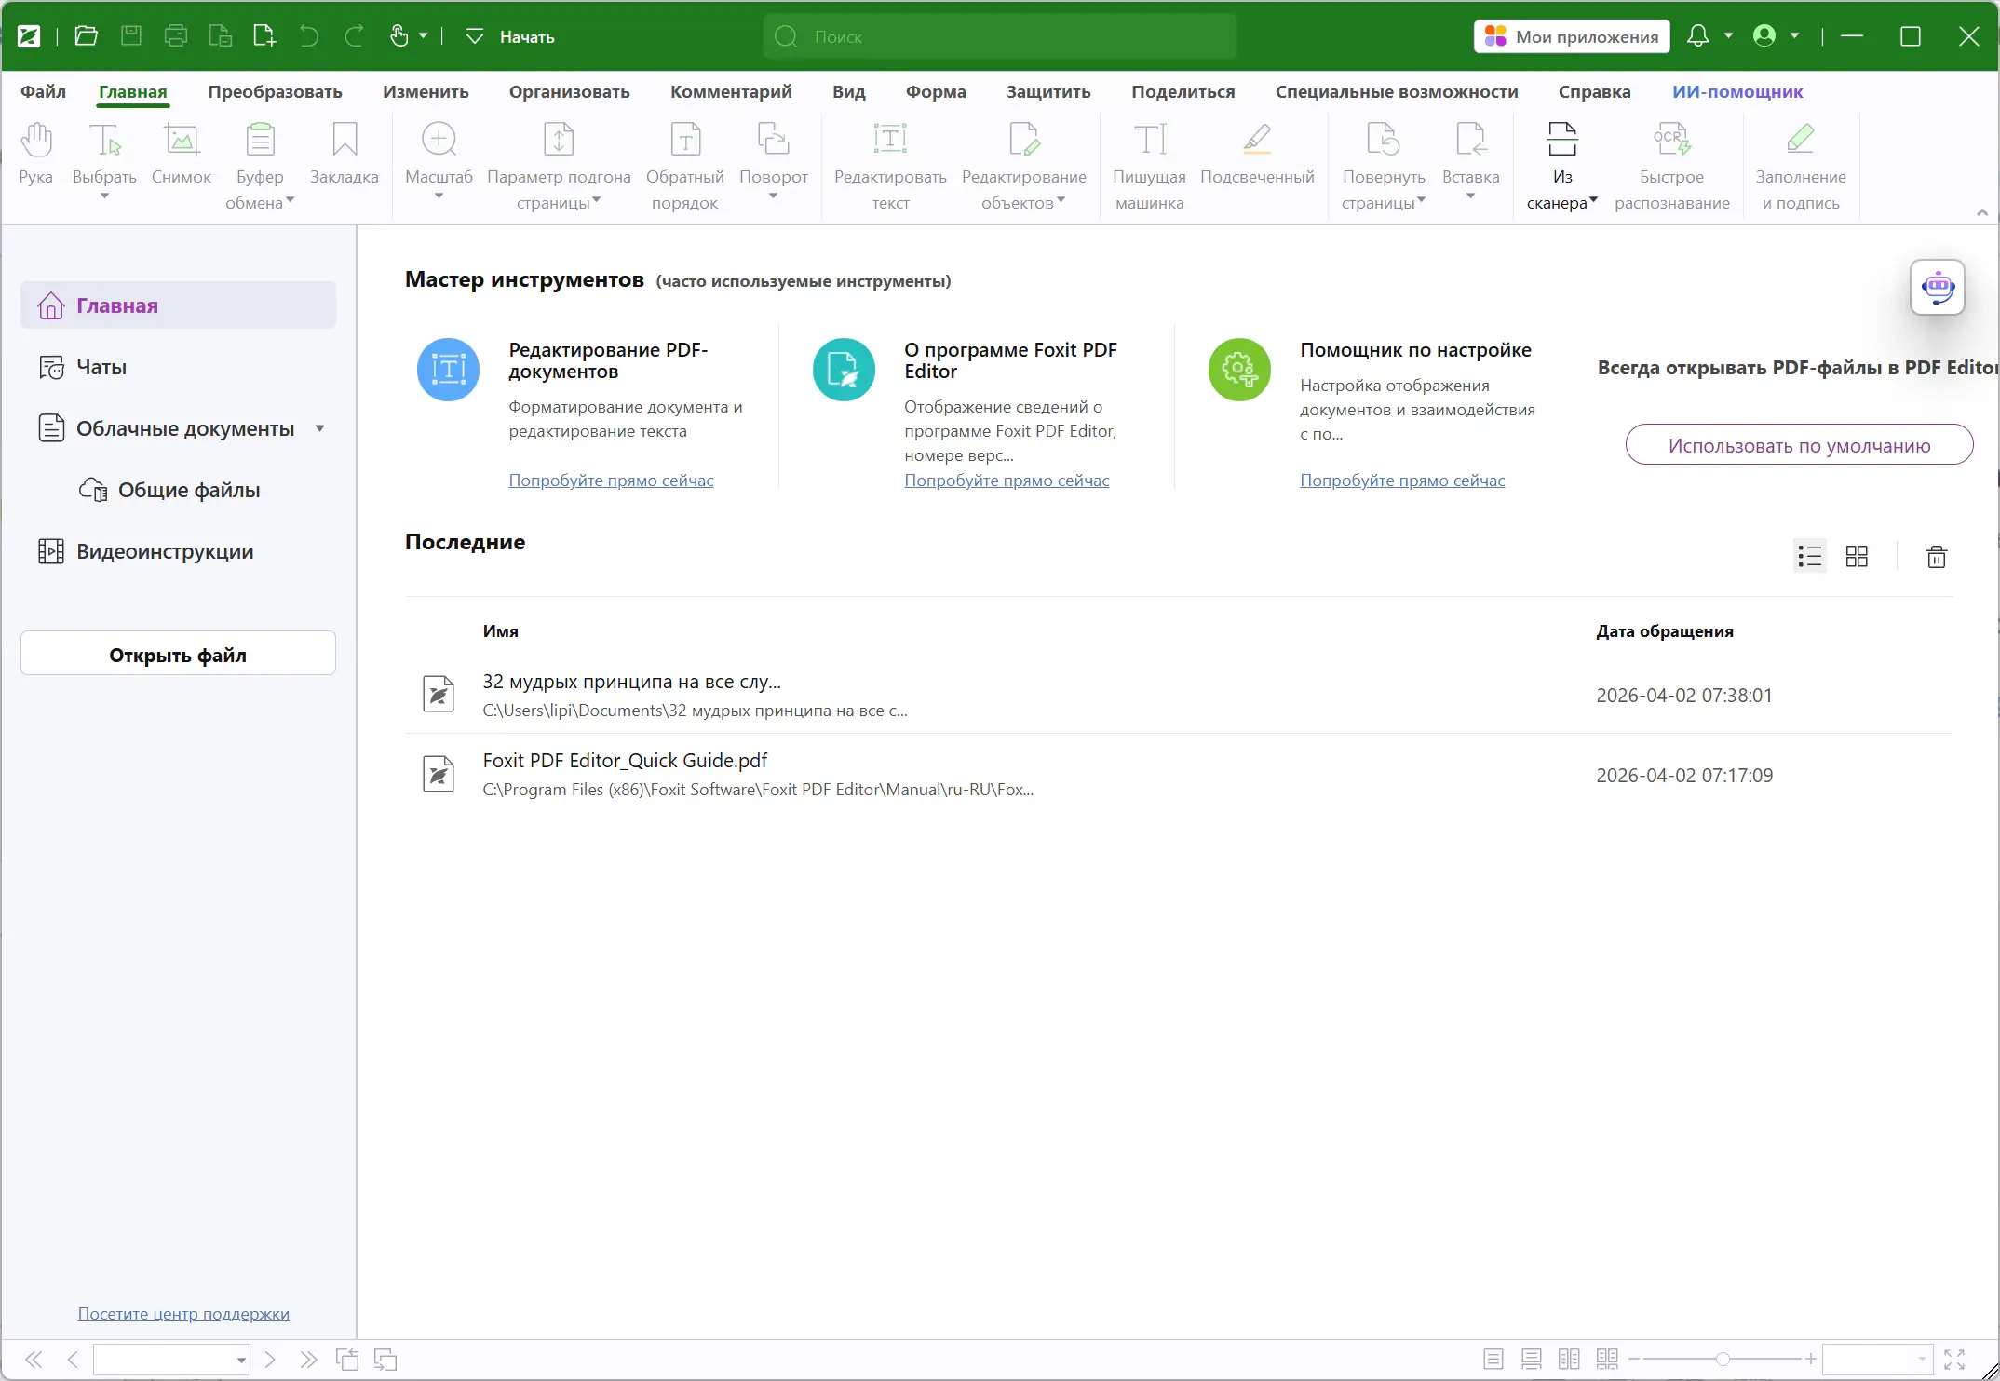2000x1381 pixels.
Task: Expand Облачные документы tree arrow
Action: [319, 428]
